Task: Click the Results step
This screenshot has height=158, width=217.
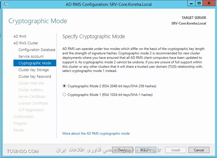Action: pyautogui.click(x=19, y=130)
